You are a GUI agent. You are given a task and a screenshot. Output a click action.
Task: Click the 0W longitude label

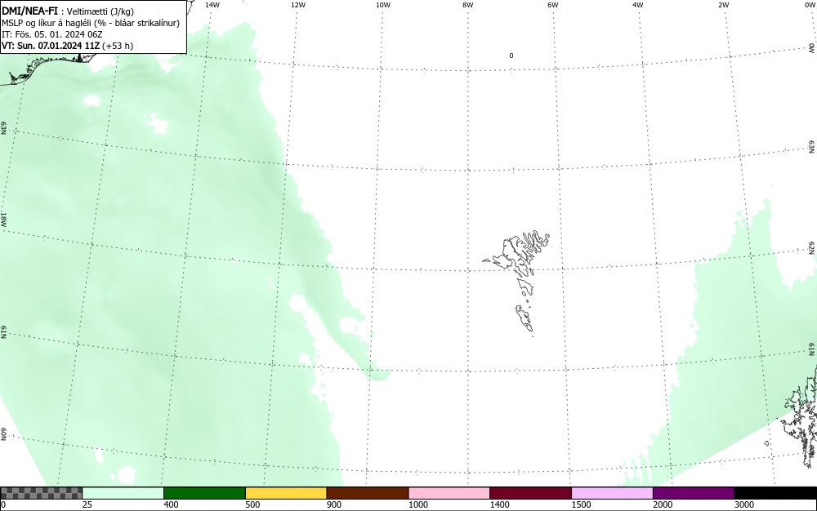810,5
